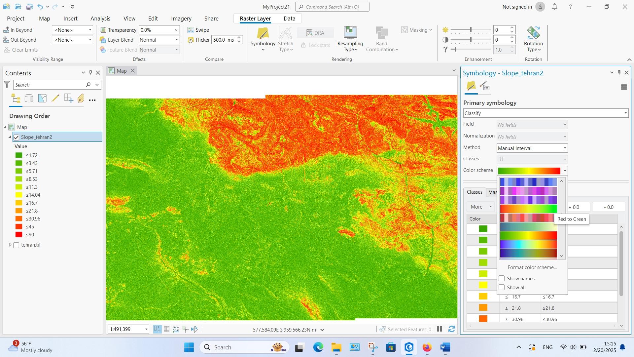
Task: Click the Masking icon
Action: tap(405, 29)
